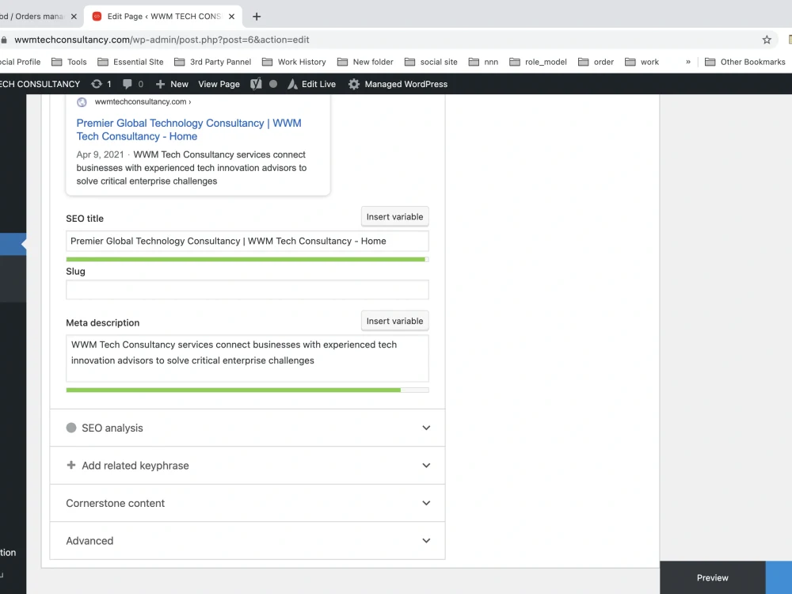Click the New plus item in admin bar
792x594 pixels.
(x=172, y=85)
